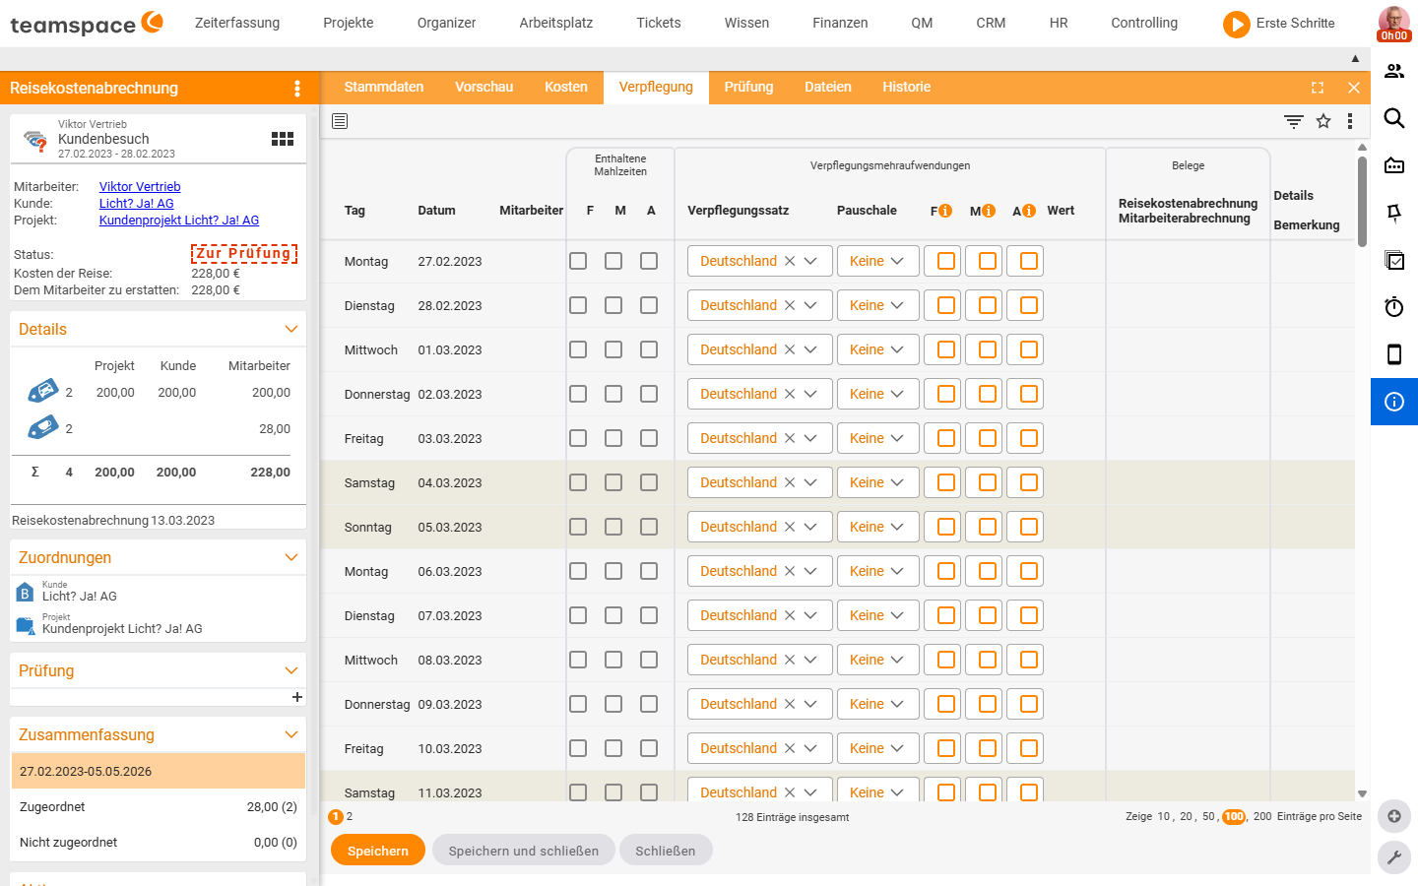Open the Licht? Ja! AG customer link
Image resolution: width=1418 pixels, height=886 pixels.
(x=136, y=203)
